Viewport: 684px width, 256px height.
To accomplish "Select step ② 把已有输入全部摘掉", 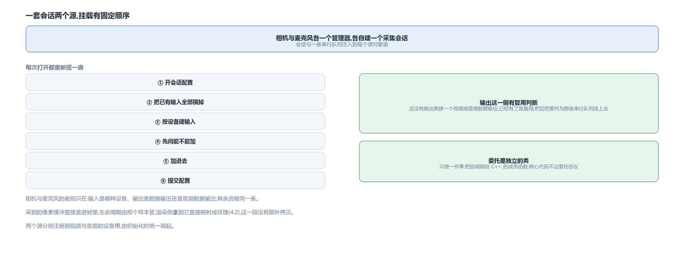I will click(x=175, y=102).
